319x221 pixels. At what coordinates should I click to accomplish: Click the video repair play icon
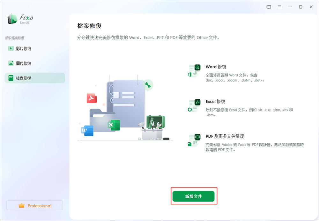point(11,48)
